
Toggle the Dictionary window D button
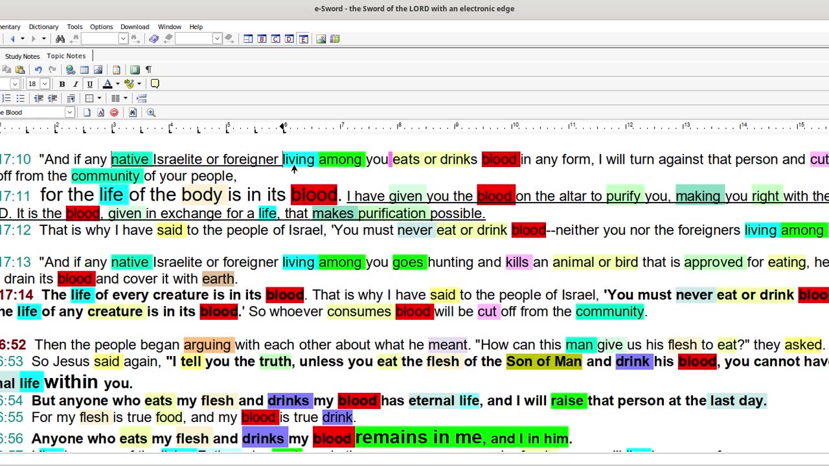pyautogui.click(x=289, y=39)
